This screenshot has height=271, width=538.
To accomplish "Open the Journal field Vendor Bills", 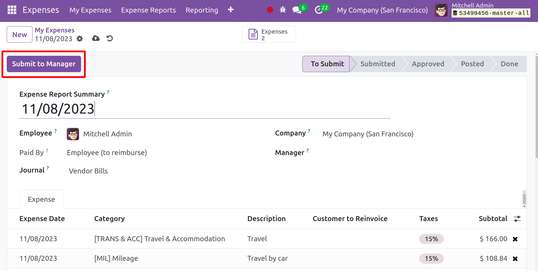I will [88, 171].
